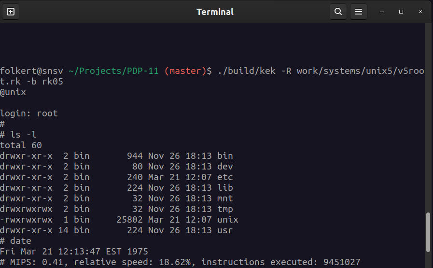Open a new terminal tab

point(11,12)
